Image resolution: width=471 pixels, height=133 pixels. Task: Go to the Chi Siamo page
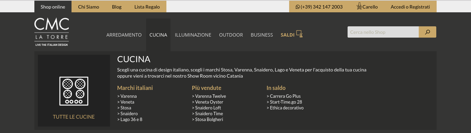(89, 6)
